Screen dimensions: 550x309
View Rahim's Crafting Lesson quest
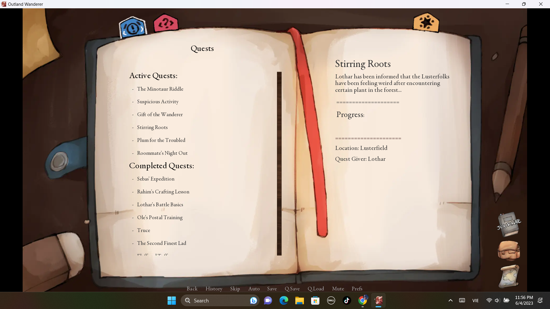tap(163, 192)
